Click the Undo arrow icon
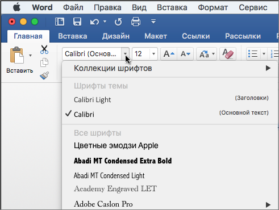This screenshot has width=279, height=210. click(94, 22)
